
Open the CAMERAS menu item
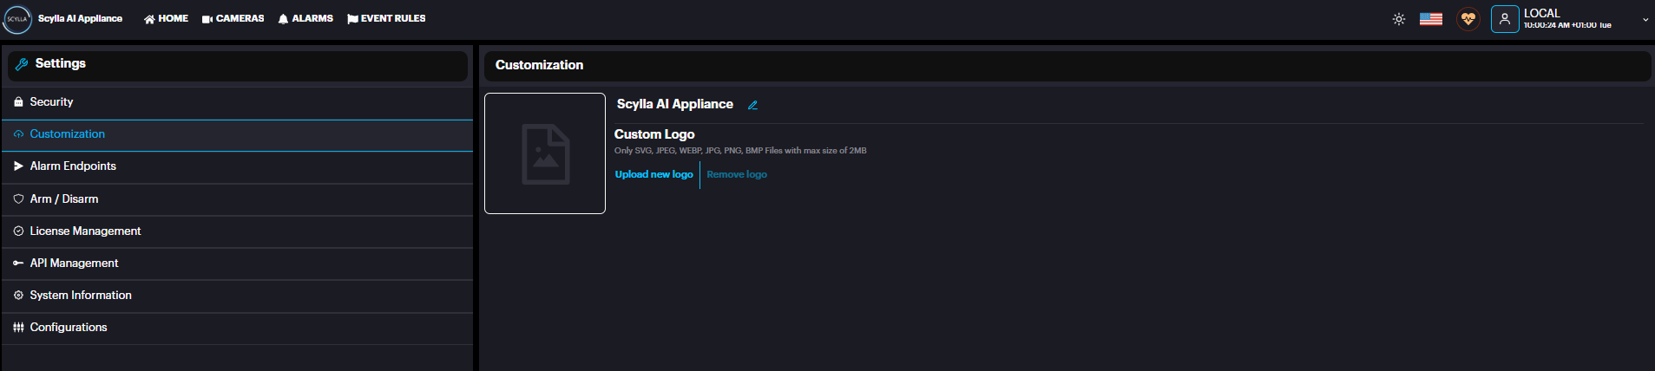(x=233, y=18)
